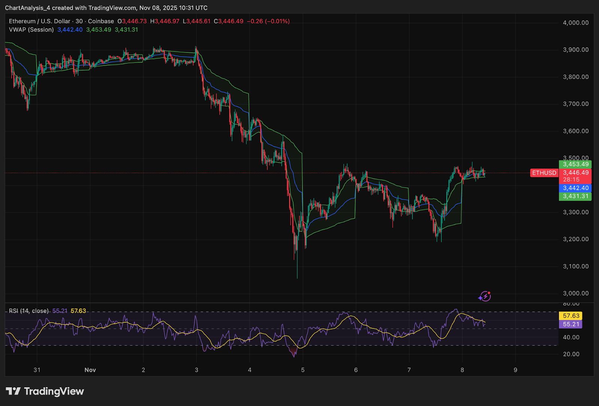Select the Nov label on the time axis
The height and width of the screenshot is (406, 599).
pyautogui.click(x=90, y=370)
